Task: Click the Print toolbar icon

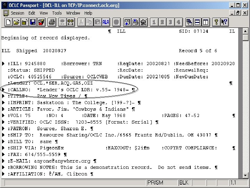Action: (x=52, y=22)
